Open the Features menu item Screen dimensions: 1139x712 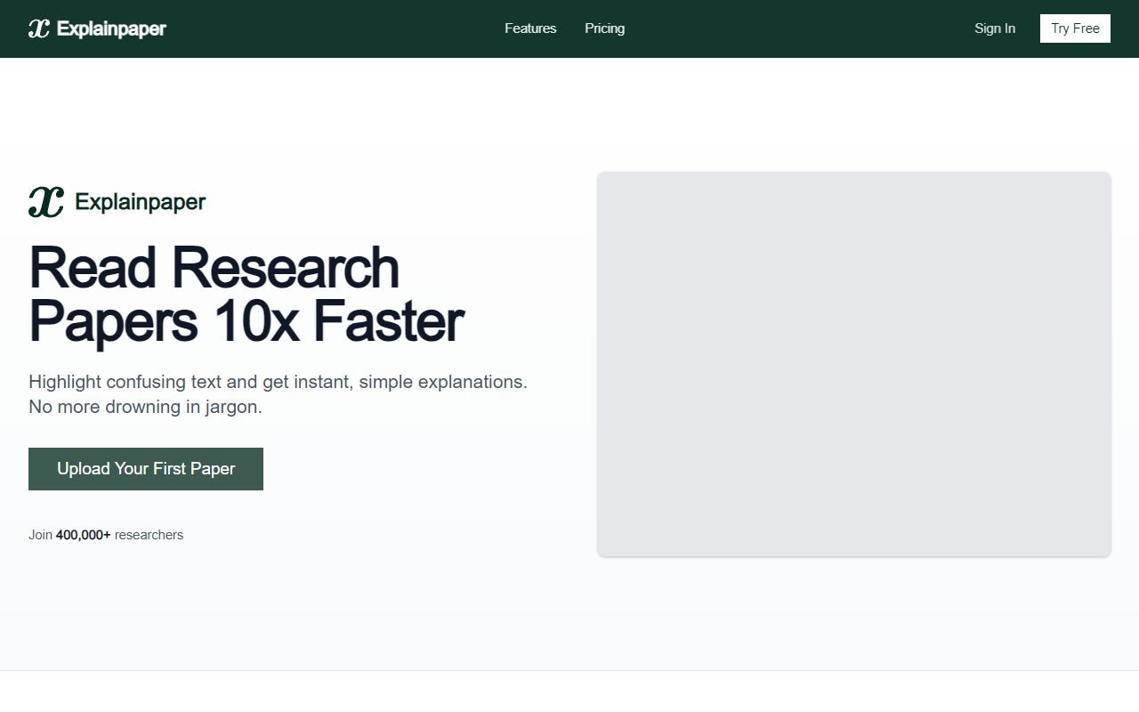point(530,28)
